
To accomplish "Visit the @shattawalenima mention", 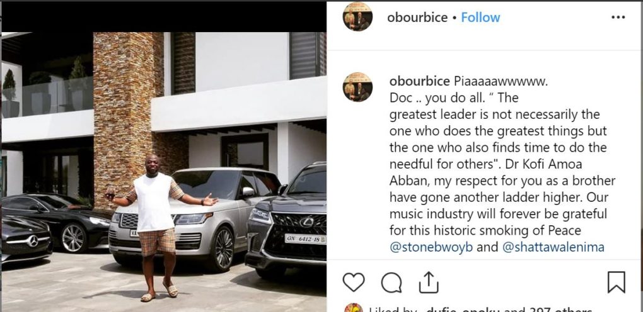I will 553,247.
